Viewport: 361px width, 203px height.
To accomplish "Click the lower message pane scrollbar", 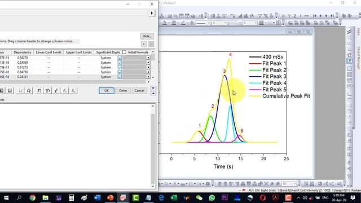I will (153, 146).
